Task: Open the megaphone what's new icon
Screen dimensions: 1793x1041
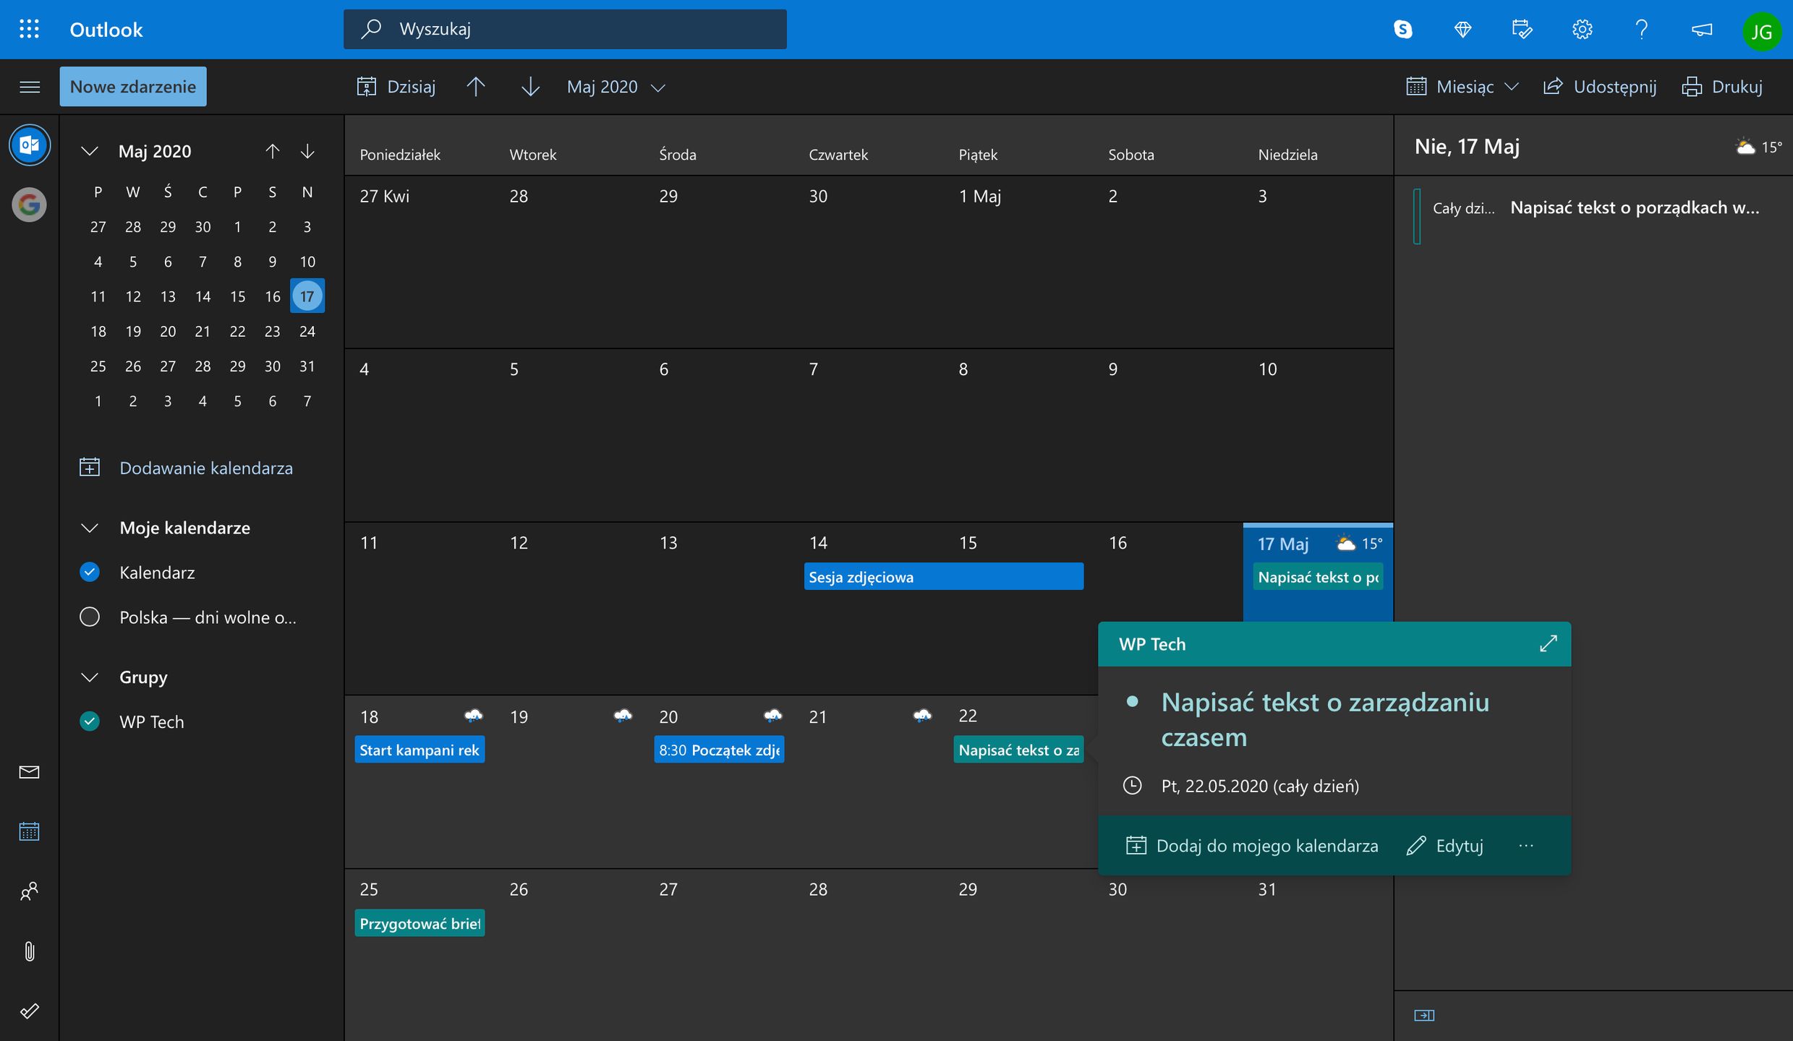Action: tap(1702, 29)
